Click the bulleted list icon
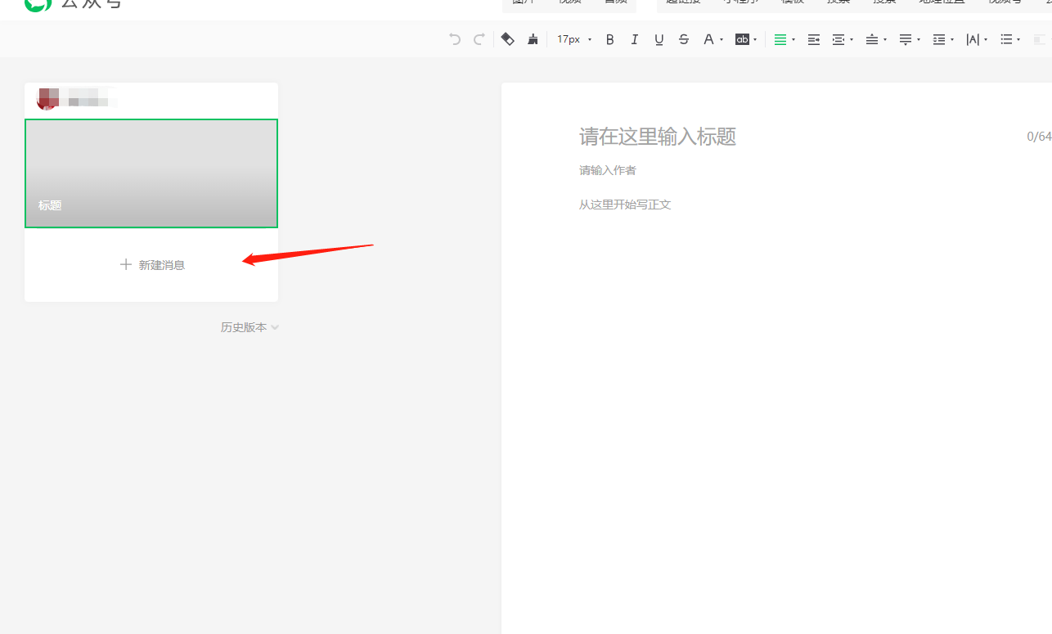The image size is (1052, 634). click(x=1007, y=39)
